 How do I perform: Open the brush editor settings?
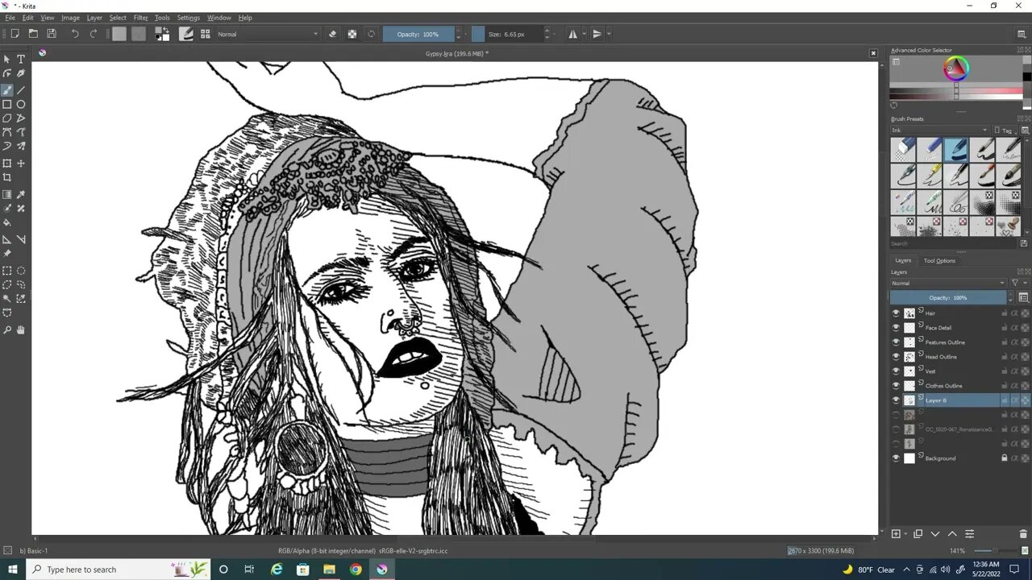pos(186,34)
